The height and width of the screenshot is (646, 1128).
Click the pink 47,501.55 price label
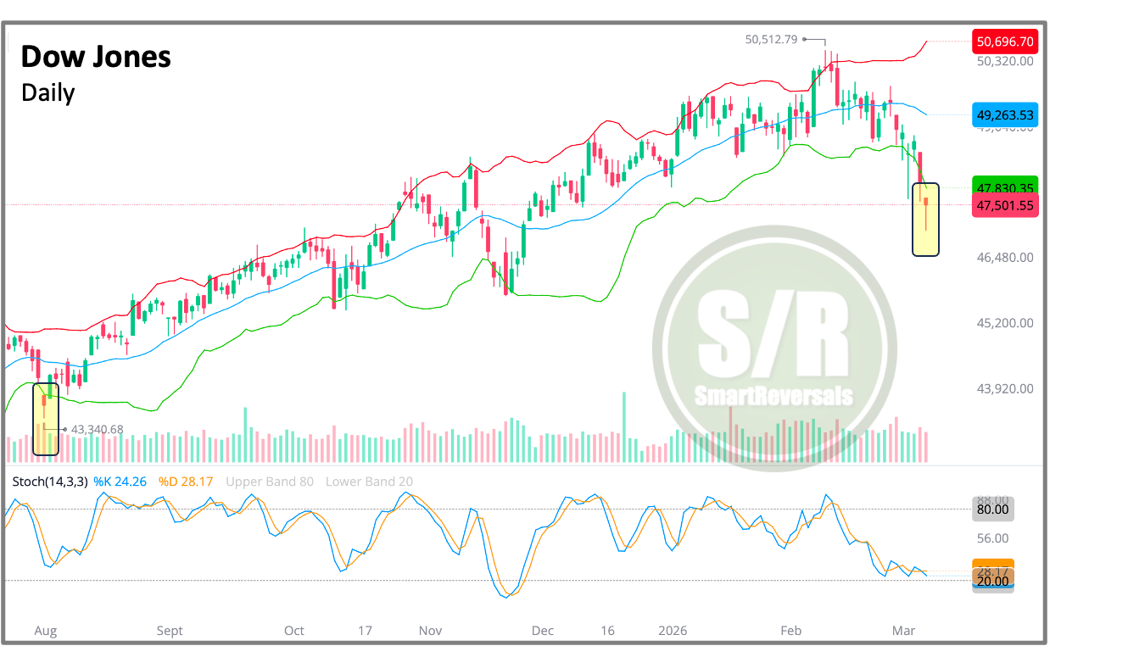[x=1005, y=205]
